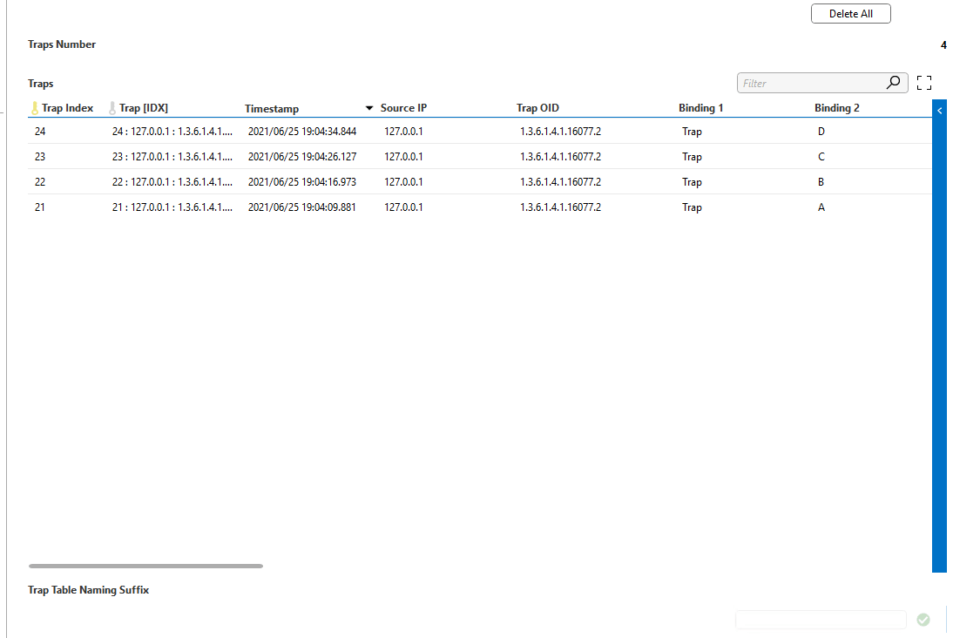This screenshot has width=953, height=638.
Task: Click timestamp 2021/06/25 19:04:16.973
Action: click(302, 182)
